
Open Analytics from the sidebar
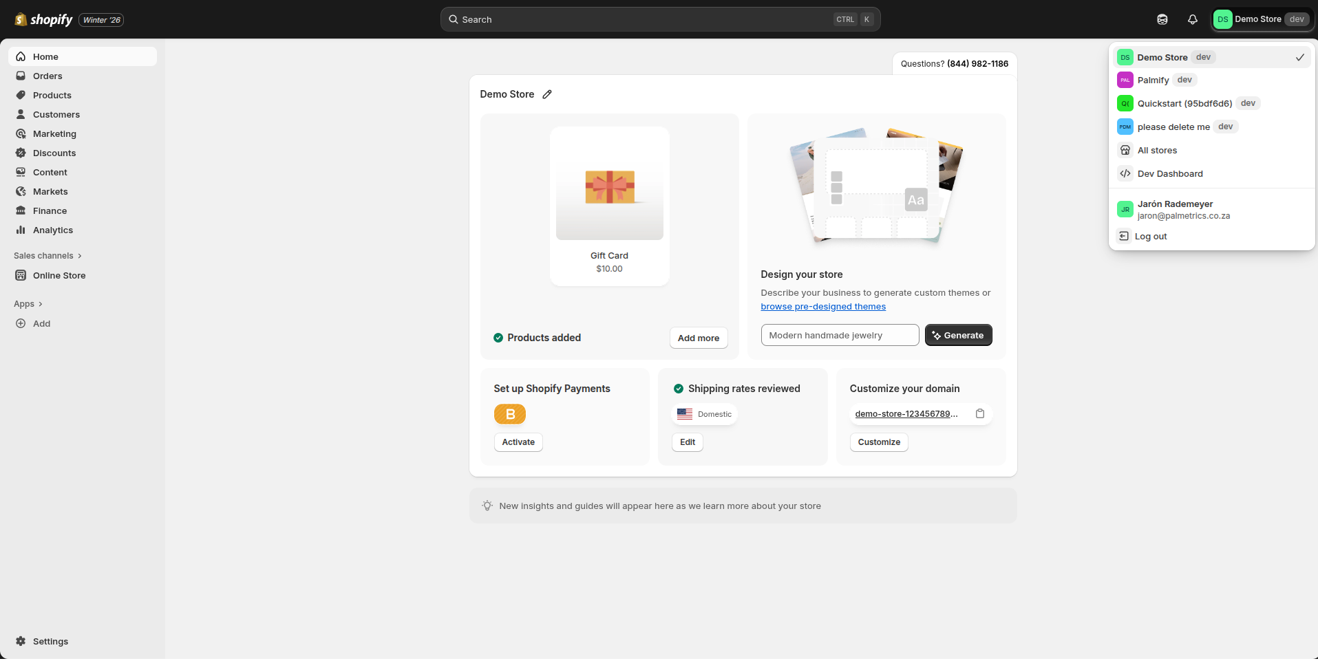(53, 230)
